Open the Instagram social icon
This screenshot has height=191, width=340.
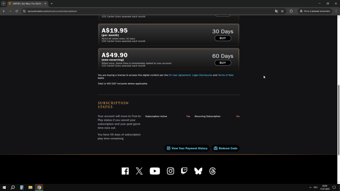point(170,171)
